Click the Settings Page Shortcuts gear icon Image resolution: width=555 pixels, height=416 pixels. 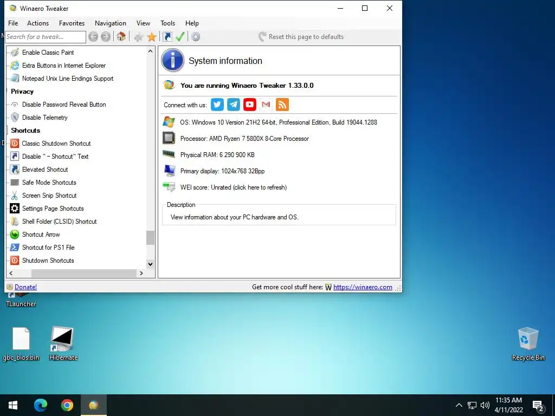(x=15, y=209)
